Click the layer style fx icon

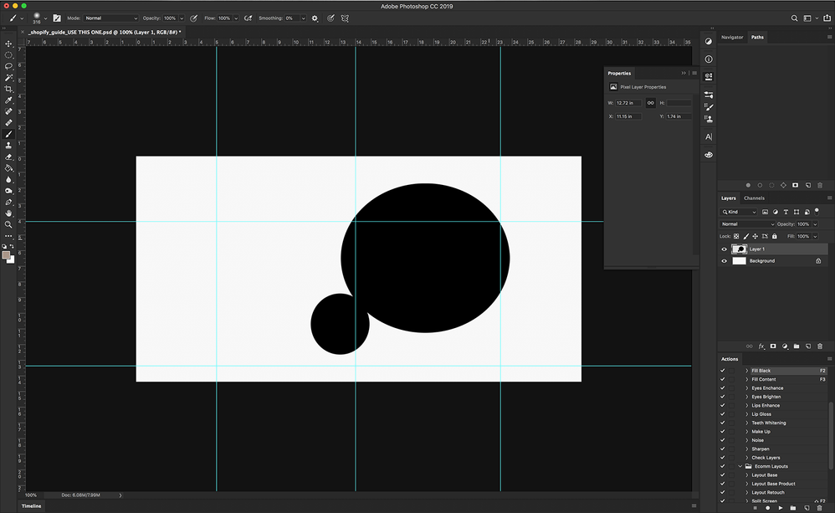click(x=761, y=346)
